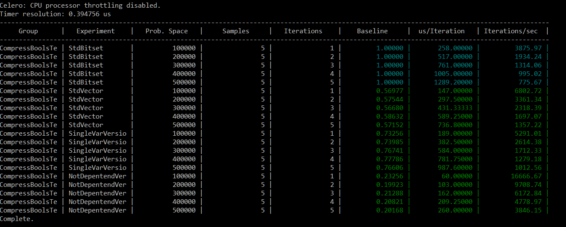
Task: Click the Iterations/sec value 1314.06
Action: [x=528, y=65]
